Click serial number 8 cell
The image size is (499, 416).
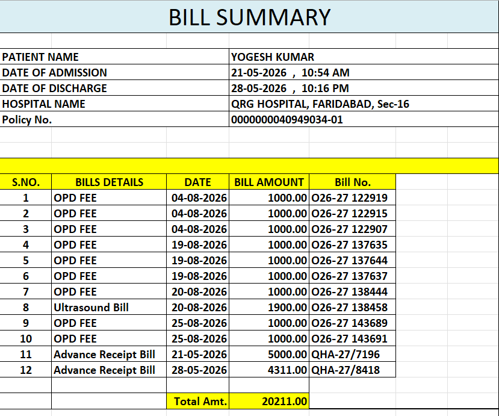click(x=26, y=307)
